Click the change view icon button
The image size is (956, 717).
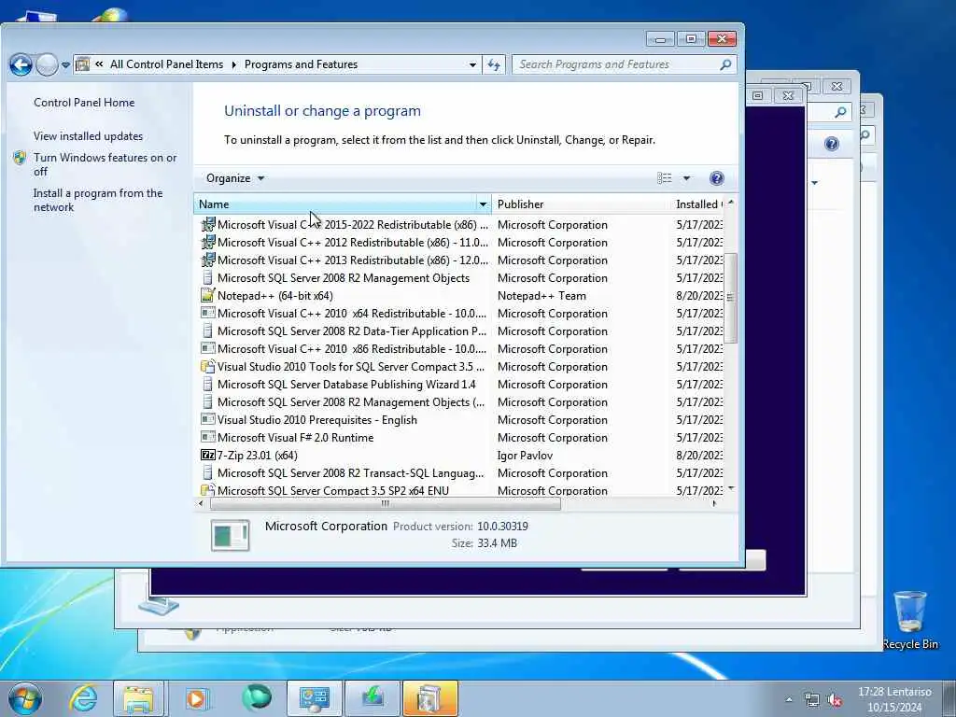[665, 178]
